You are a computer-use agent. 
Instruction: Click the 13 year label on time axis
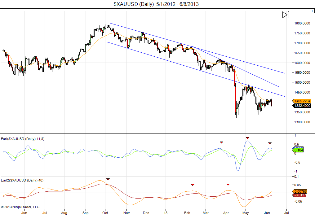click(166, 213)
